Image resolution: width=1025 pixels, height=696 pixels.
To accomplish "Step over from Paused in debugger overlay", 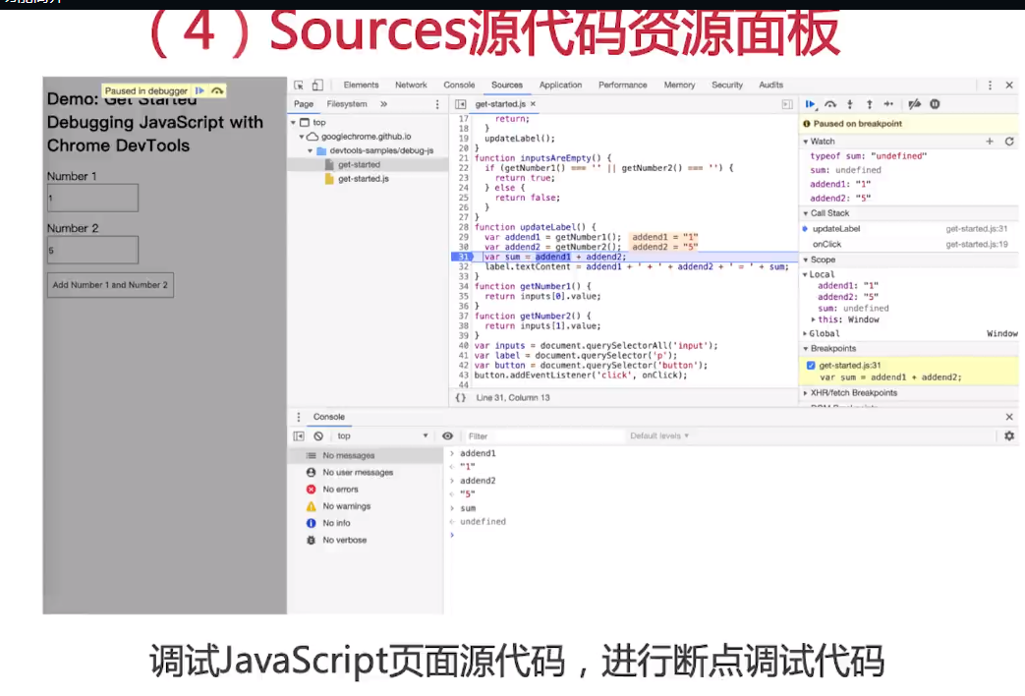I will coord(217,90).
